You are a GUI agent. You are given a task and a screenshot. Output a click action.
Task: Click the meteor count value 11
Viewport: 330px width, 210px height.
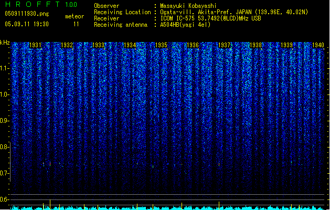(x=76, y=24)
